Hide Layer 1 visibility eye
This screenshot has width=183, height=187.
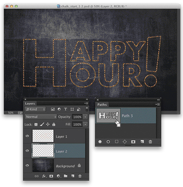click(x=27, y=136)
